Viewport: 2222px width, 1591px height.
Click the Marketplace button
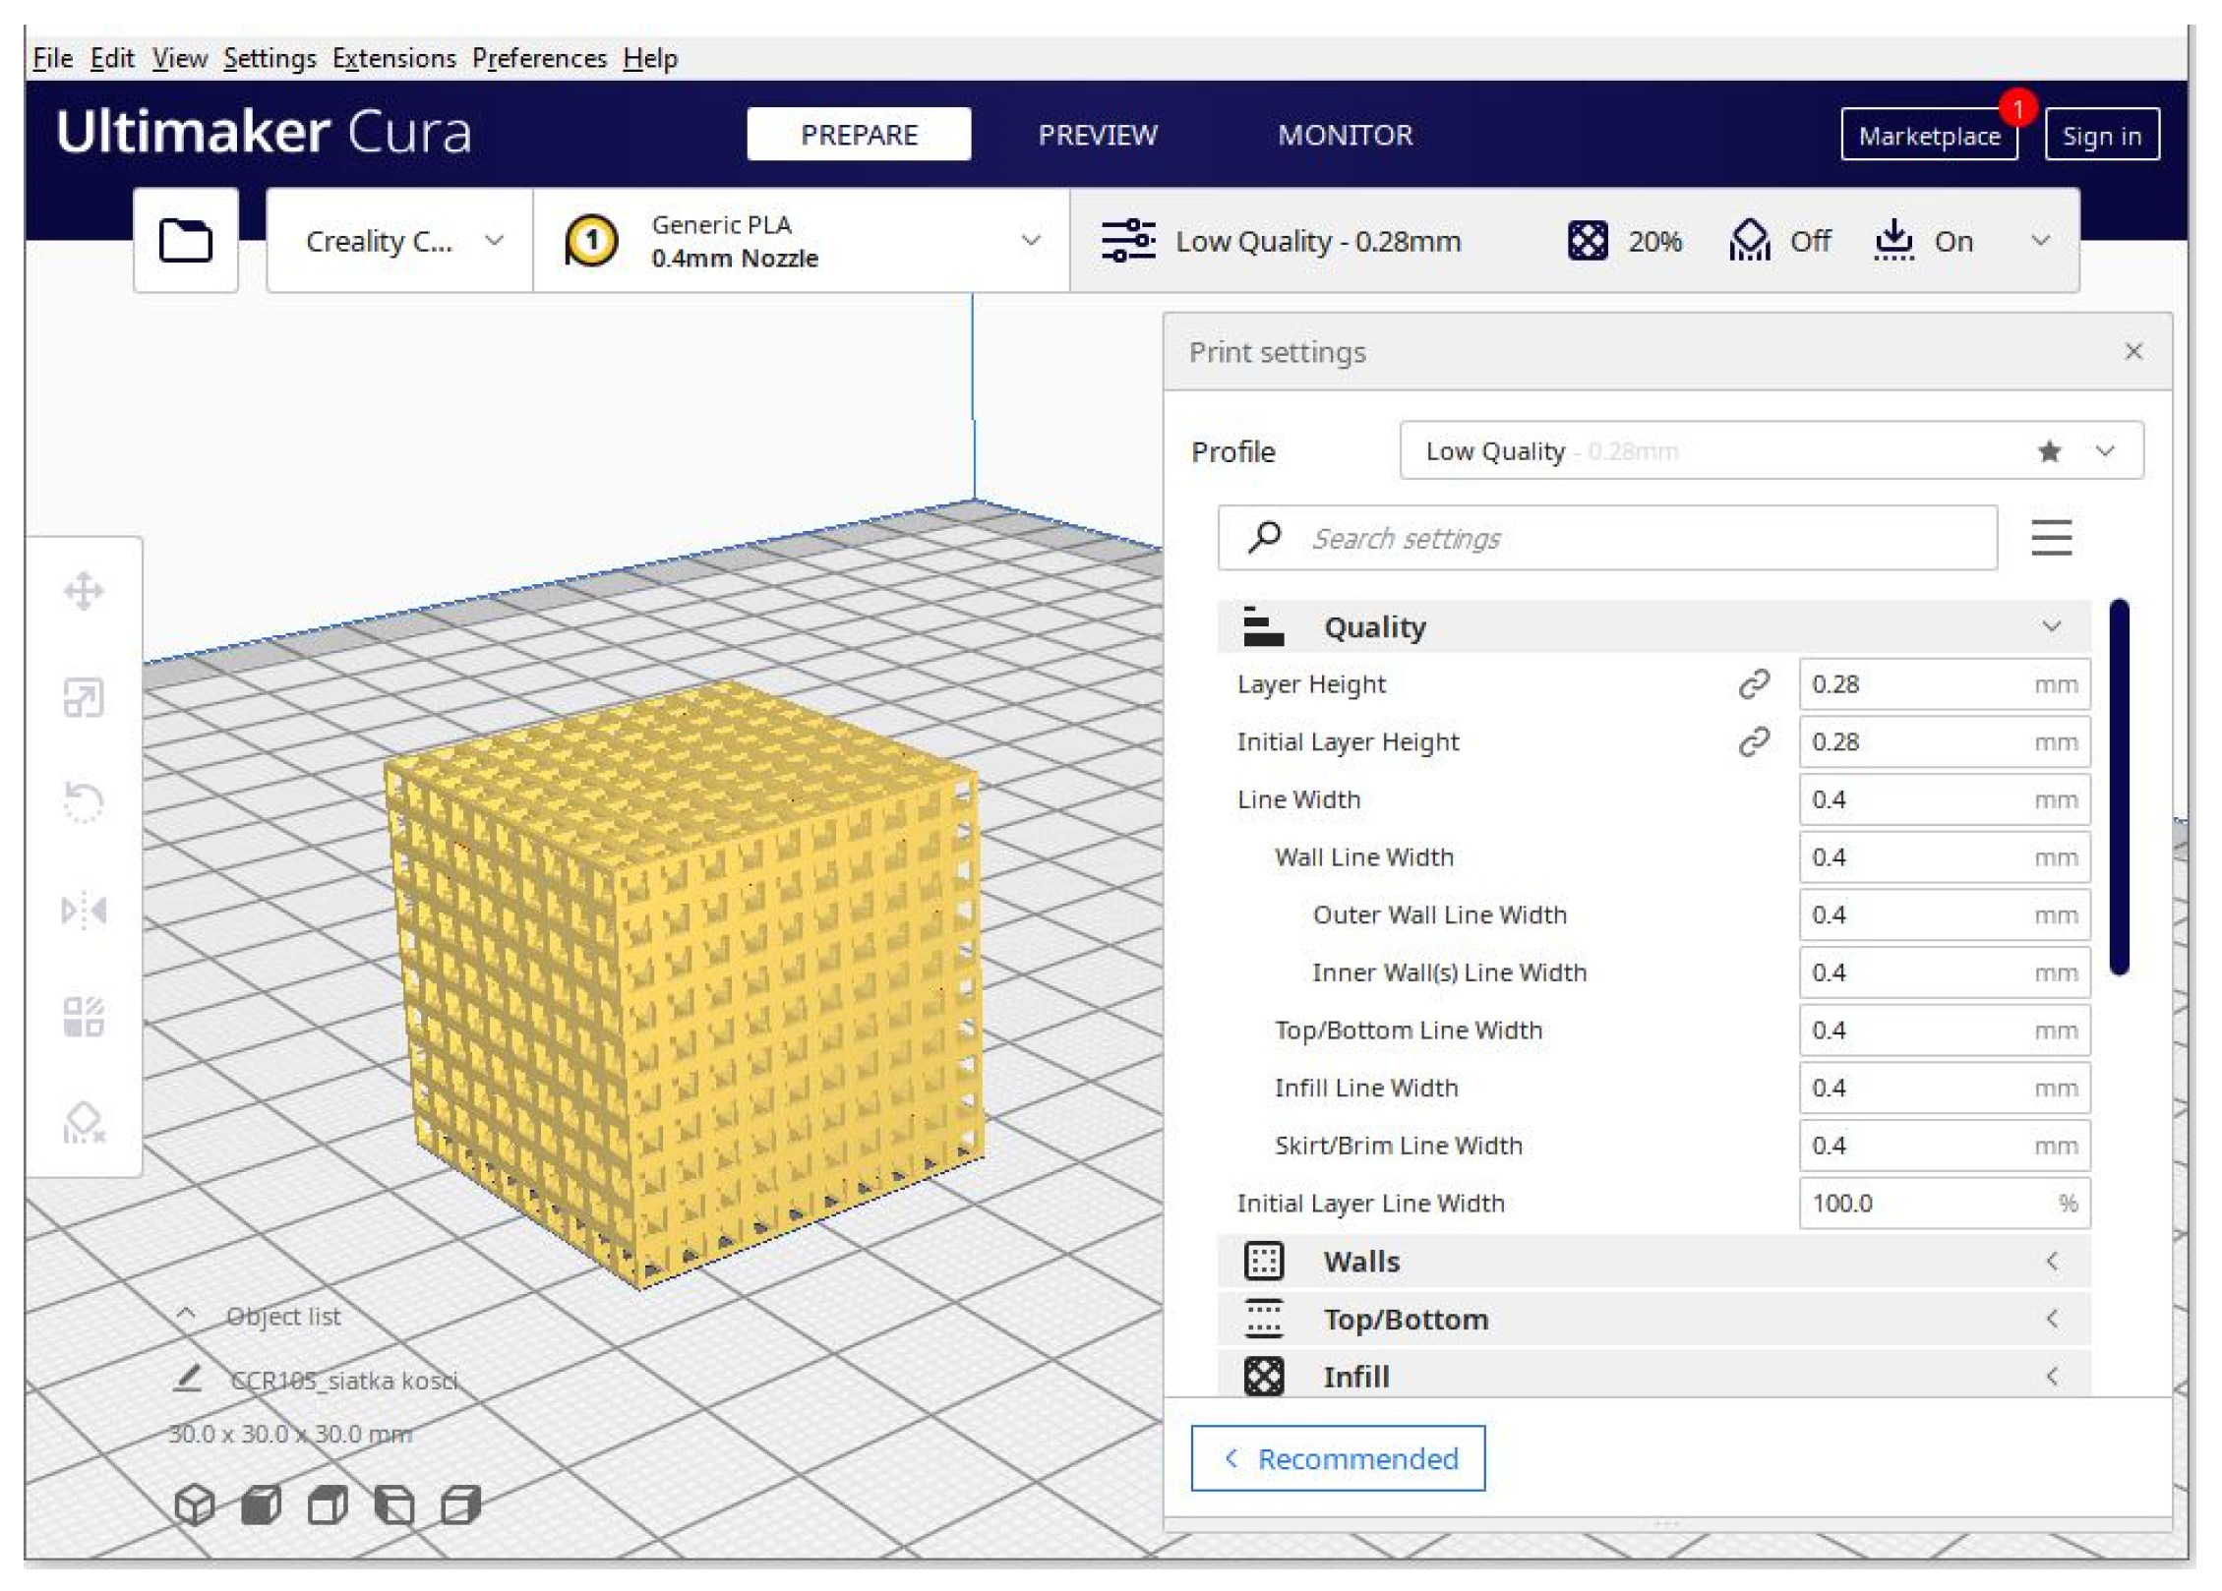[1928, 136]
